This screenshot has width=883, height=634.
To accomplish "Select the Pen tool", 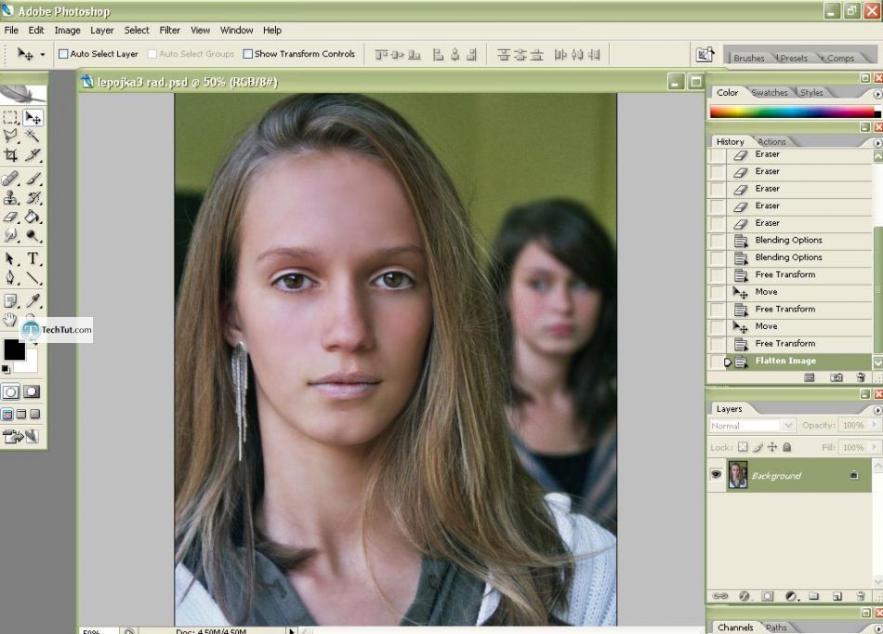I will [x=11, y=277].
